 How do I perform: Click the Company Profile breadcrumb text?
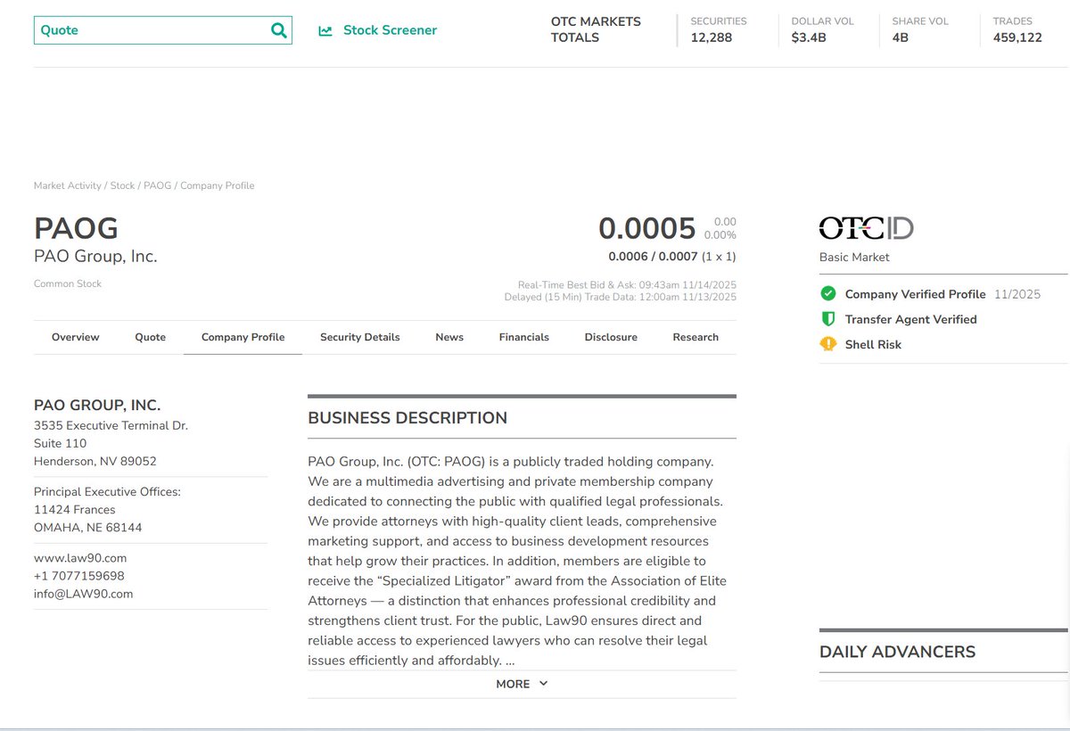(x=218, y=185)
